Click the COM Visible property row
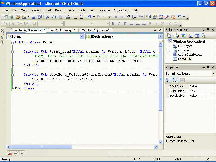Screen dimensions: 216x162 (192, 91)
